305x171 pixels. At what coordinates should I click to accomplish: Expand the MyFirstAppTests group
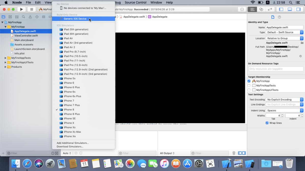6,58
